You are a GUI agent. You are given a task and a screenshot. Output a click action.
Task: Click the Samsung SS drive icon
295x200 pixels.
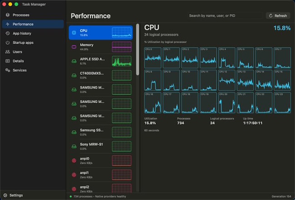74,132
